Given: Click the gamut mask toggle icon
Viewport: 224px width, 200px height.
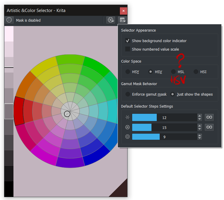Looking at the screenshot, I should [9, 20].
